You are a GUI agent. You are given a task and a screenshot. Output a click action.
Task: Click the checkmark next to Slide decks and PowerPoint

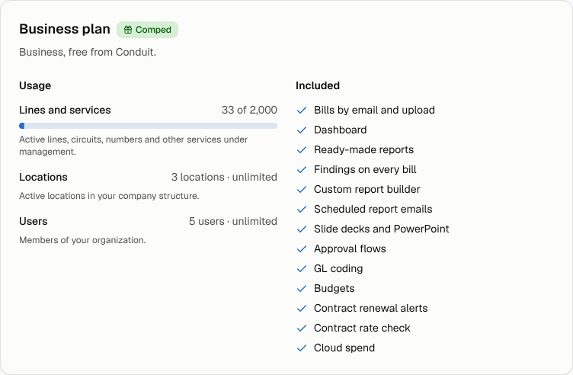tap(302, 229)
